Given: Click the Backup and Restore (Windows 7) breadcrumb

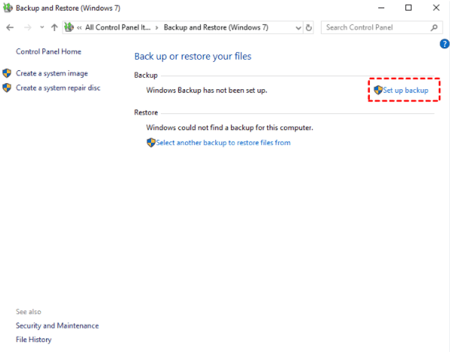Looking at the screenshot, I should [x=216, y=27].
